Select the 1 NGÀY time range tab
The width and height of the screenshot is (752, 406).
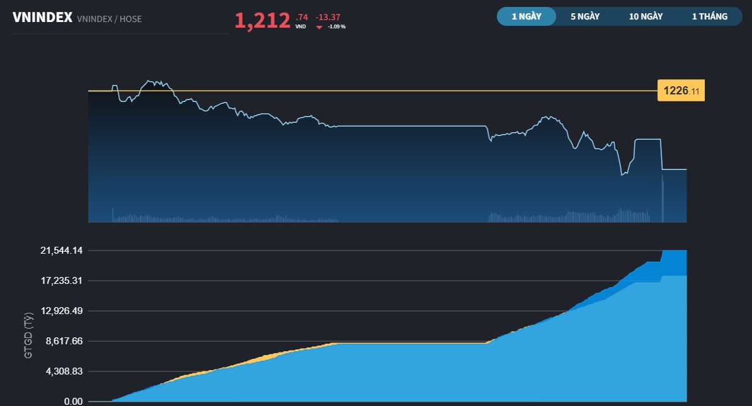coord(527,16)
